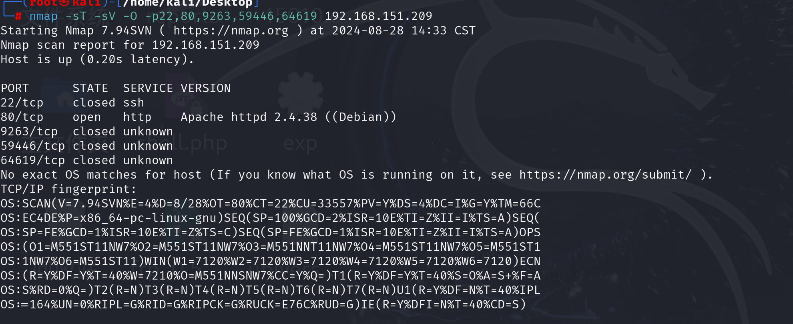
Task: Click the VERSION column header
Action: [x=206, y=89]
